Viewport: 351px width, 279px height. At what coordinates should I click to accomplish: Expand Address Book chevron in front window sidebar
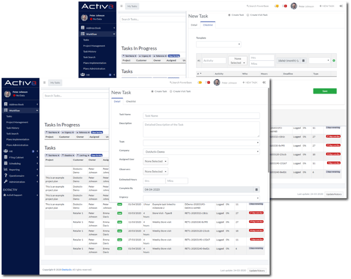pos(37,104)
